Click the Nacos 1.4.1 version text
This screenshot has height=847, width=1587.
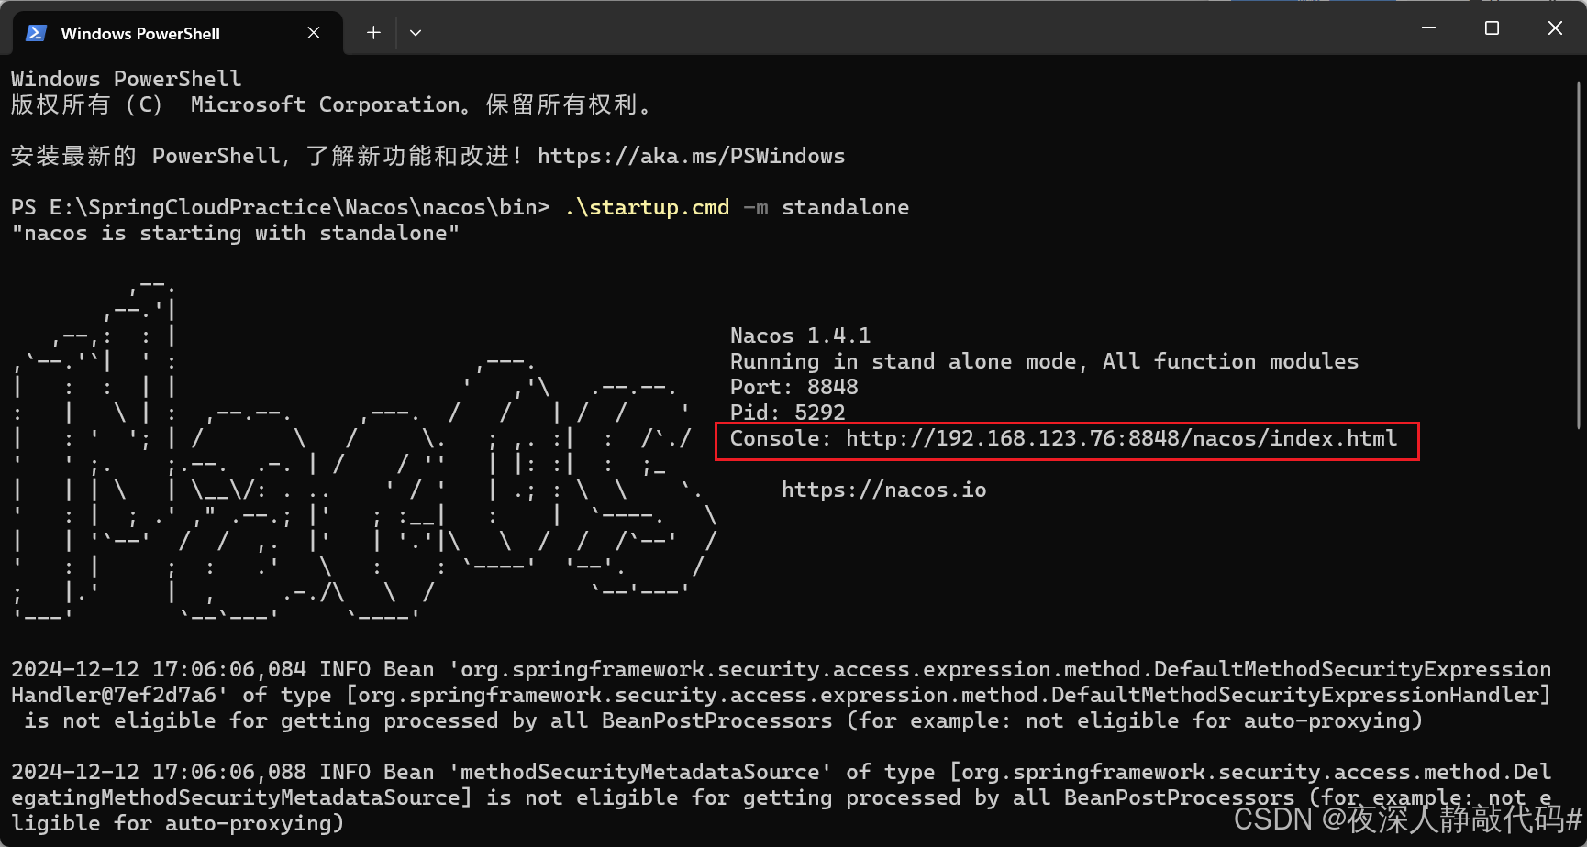tap(800, 335)
